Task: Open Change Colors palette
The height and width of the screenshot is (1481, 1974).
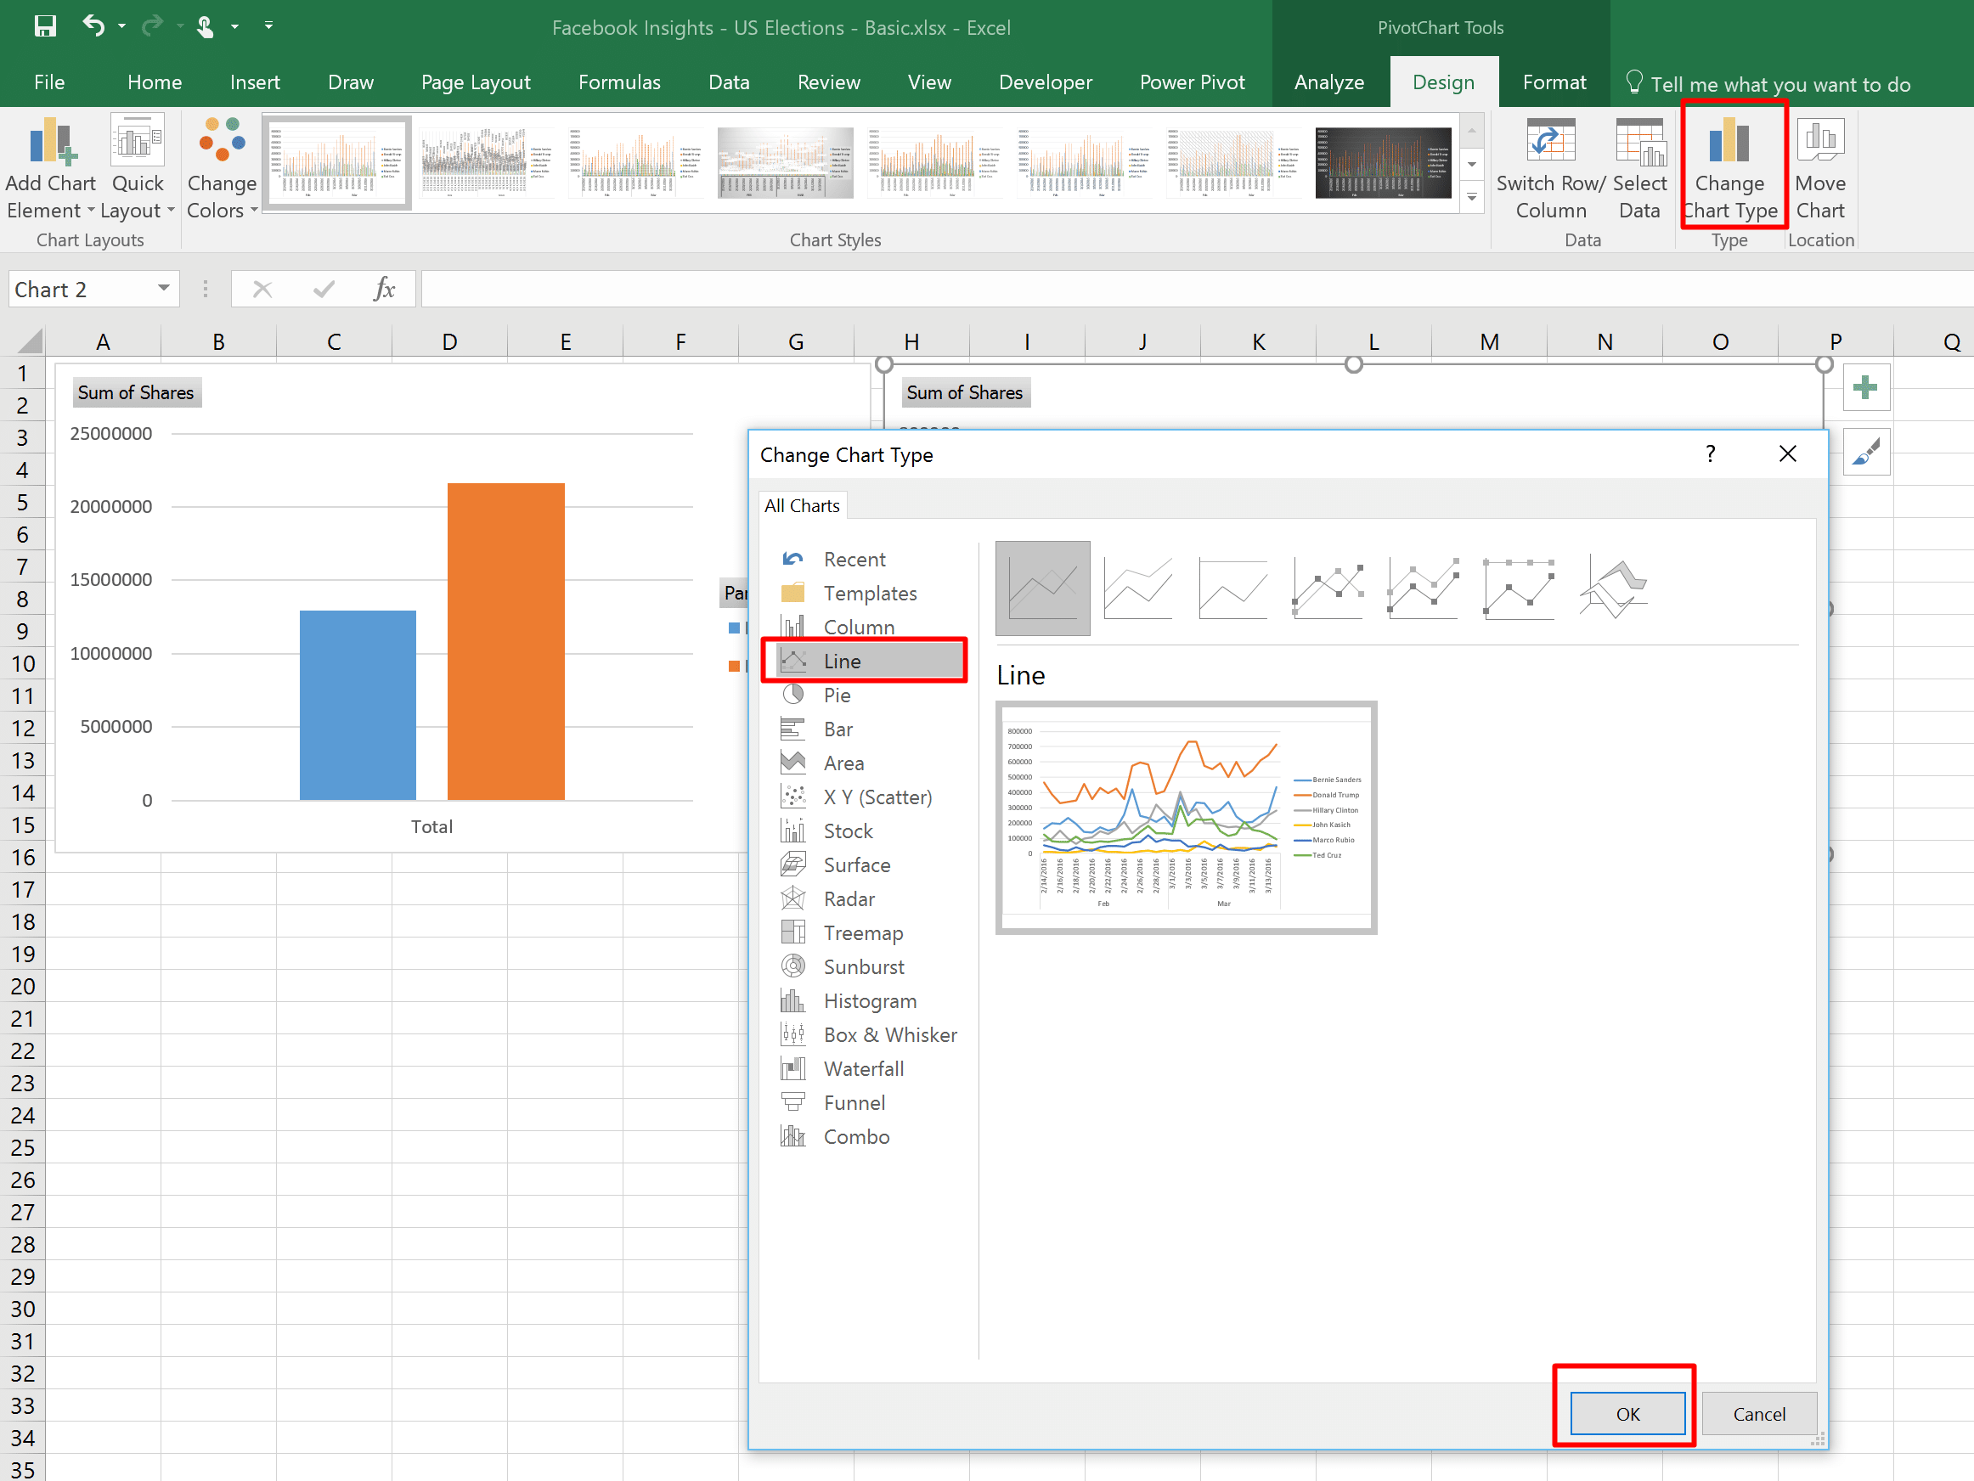Action: (222, 169)
